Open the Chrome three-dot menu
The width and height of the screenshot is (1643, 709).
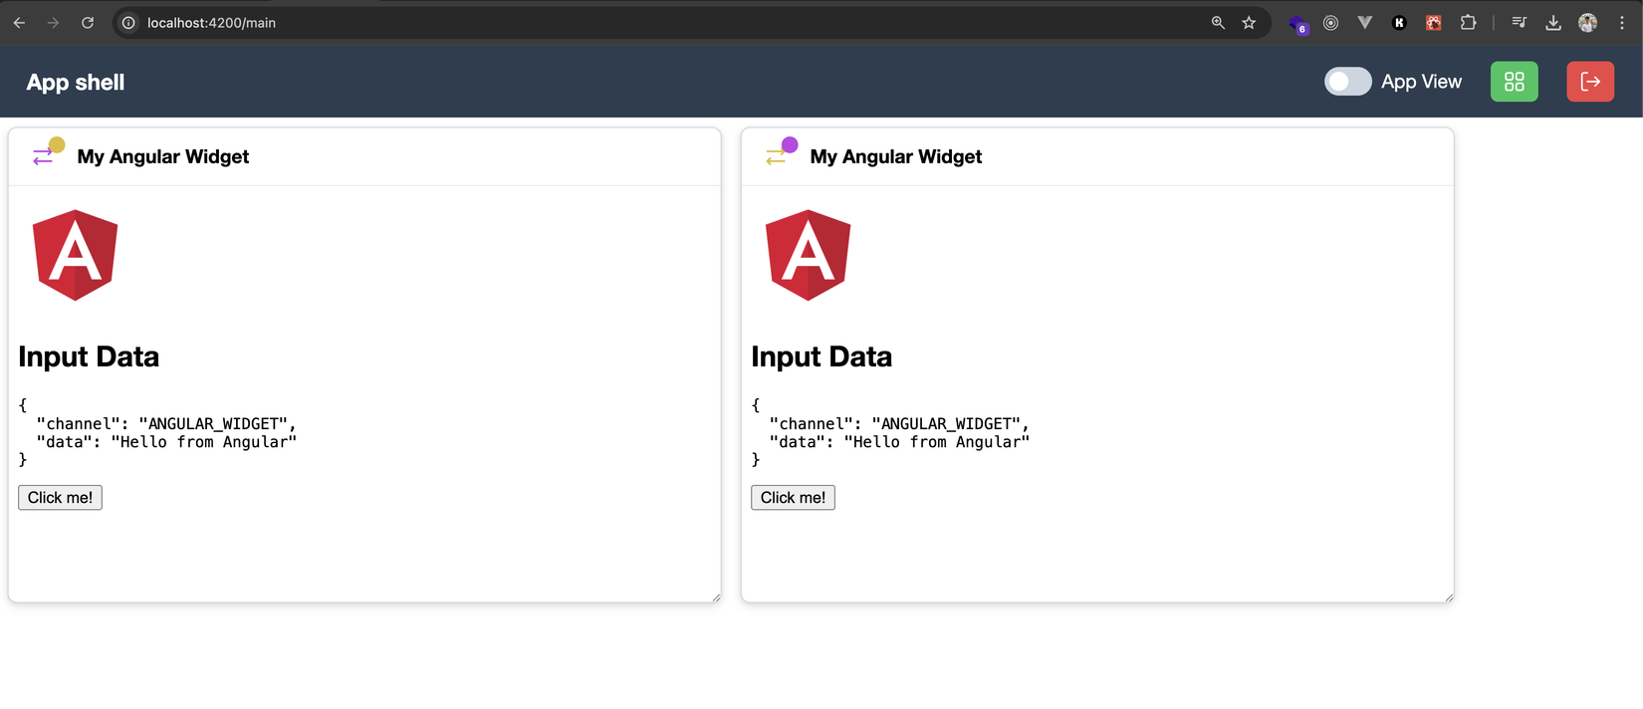point(1622,23)
